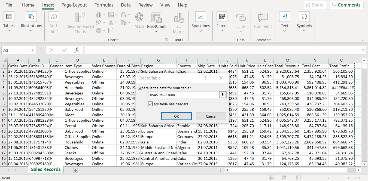
Task: Cancel the Create Table dialog
Action: point(211,116)
